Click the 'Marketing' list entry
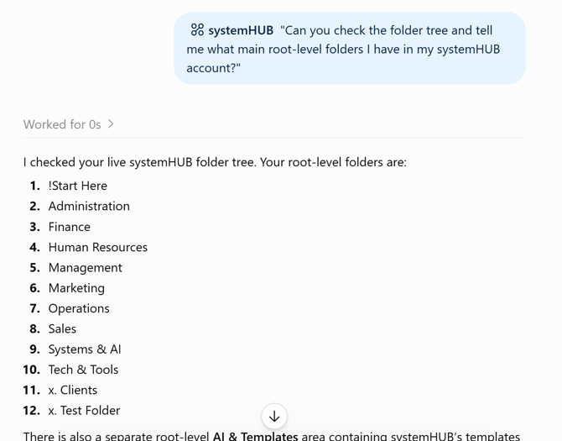562x441 pixels. (76, 288)
